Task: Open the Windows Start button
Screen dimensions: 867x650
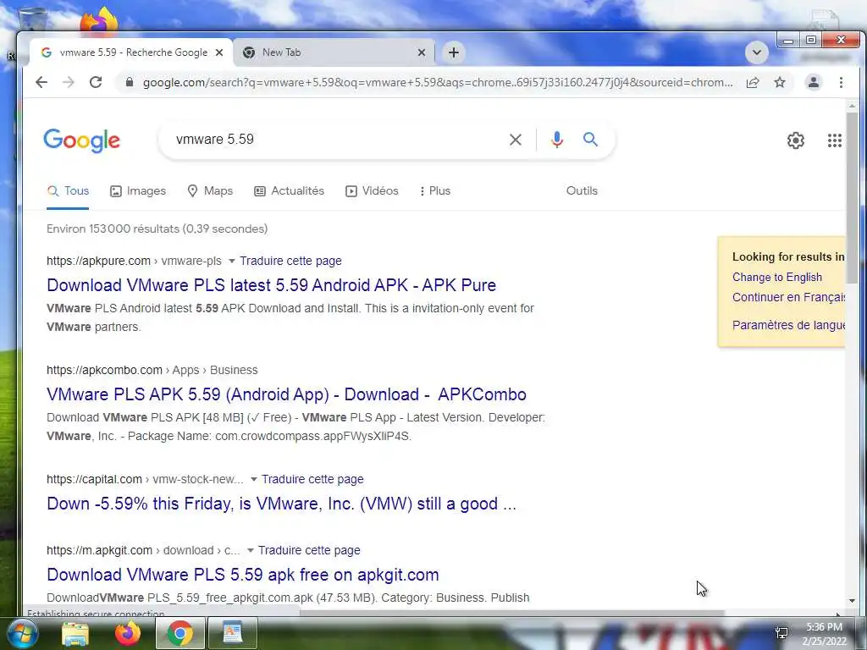Action: pyautogui.click(x=22, y=633)
